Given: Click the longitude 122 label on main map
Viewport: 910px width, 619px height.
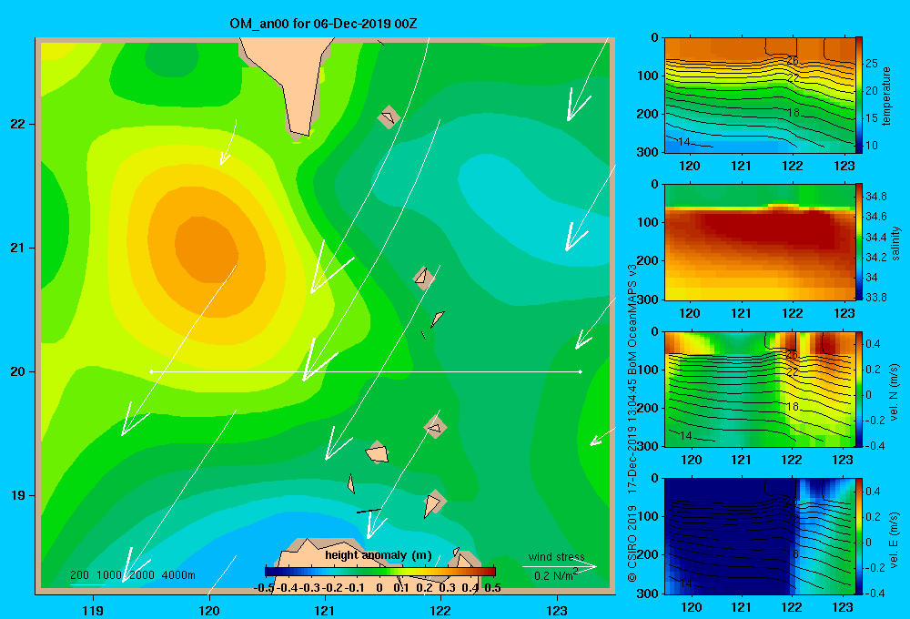Looking at the screenshot, I should 440,610.
